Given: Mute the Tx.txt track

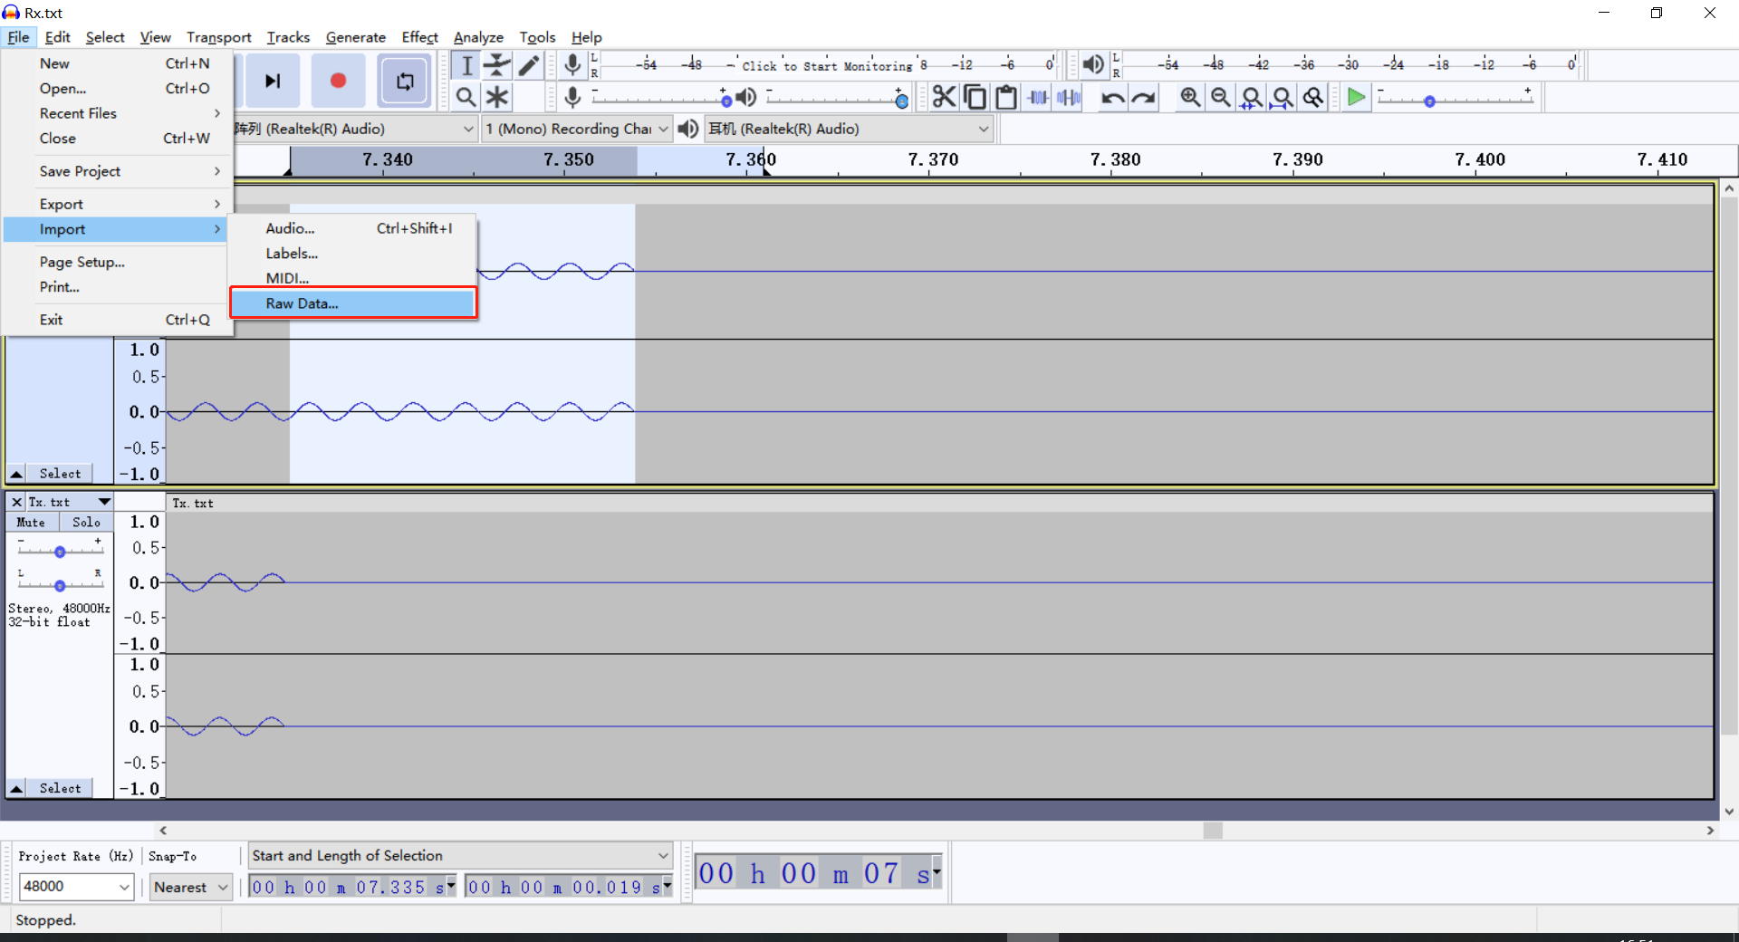Looking at the screenshot, I should pos(31,522).
